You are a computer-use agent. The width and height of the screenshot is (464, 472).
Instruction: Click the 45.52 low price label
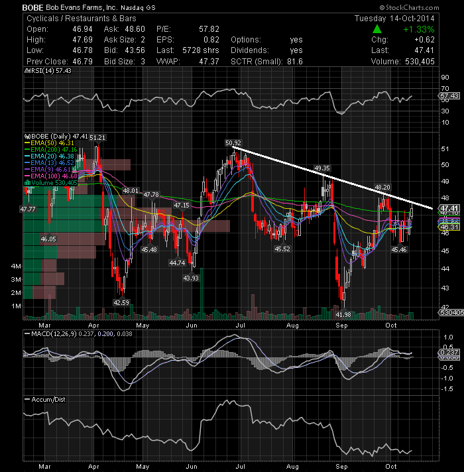click(282, 249)
